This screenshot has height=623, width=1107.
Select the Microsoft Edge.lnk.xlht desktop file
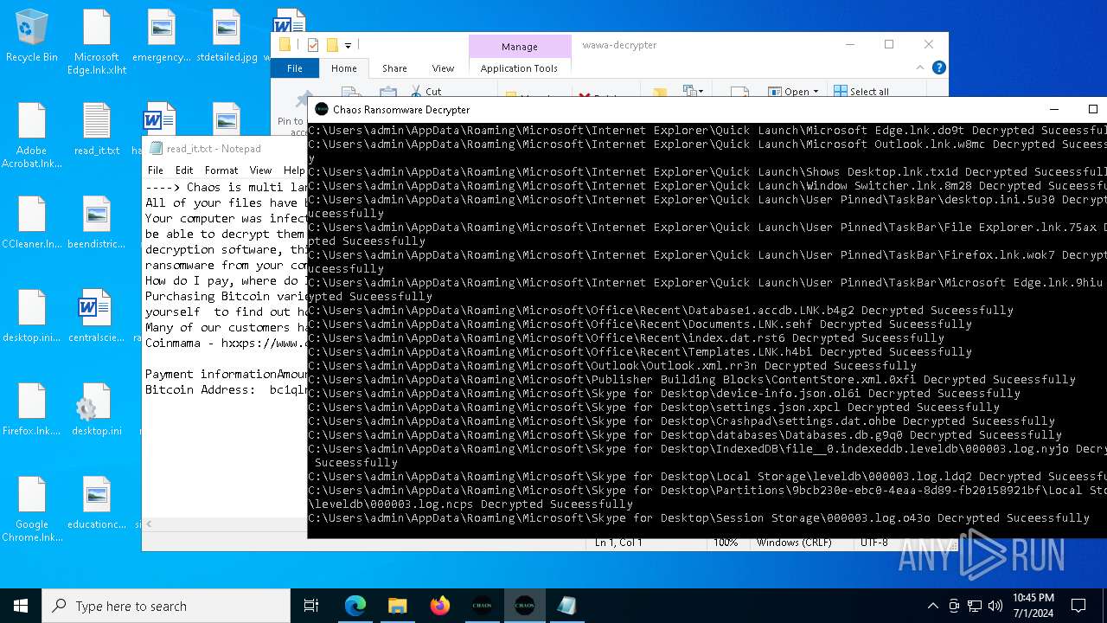coord(97,42)
